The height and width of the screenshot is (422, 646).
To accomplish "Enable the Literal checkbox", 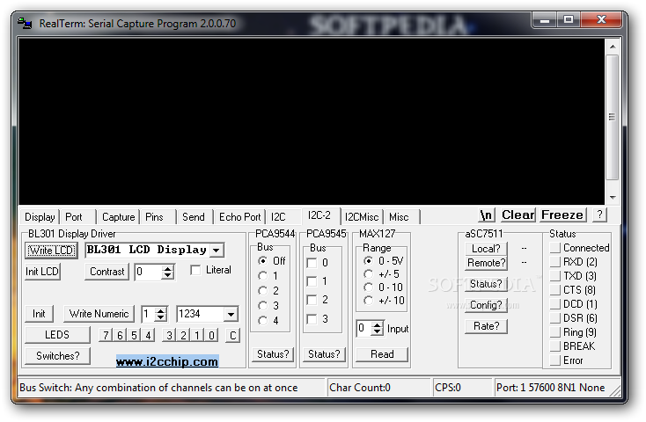I will (195, 270).
